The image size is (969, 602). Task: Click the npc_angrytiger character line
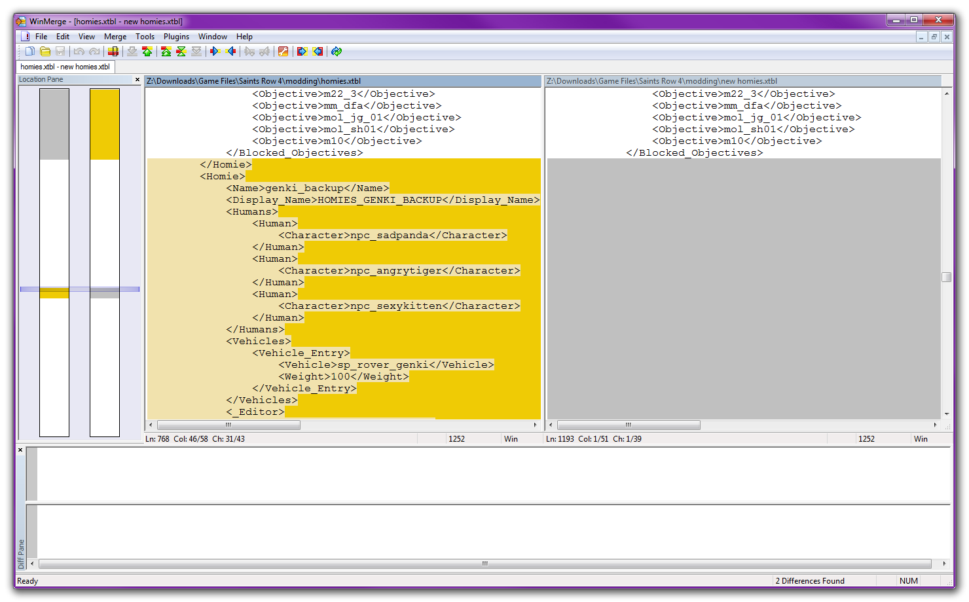point(399,271)
